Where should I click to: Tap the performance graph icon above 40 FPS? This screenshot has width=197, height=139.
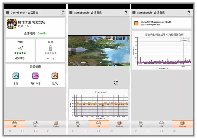tap(20, 48)
